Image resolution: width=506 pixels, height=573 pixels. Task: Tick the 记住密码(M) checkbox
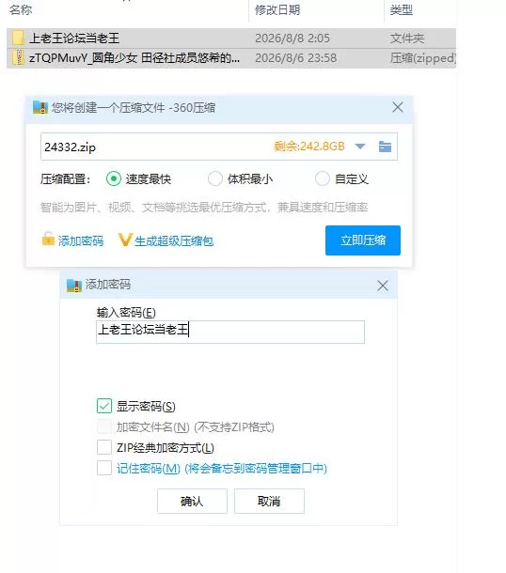[x=104, y=468]
